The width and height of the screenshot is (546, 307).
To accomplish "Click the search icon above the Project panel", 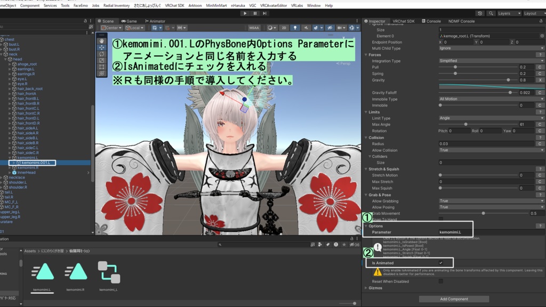I will 220,245.
